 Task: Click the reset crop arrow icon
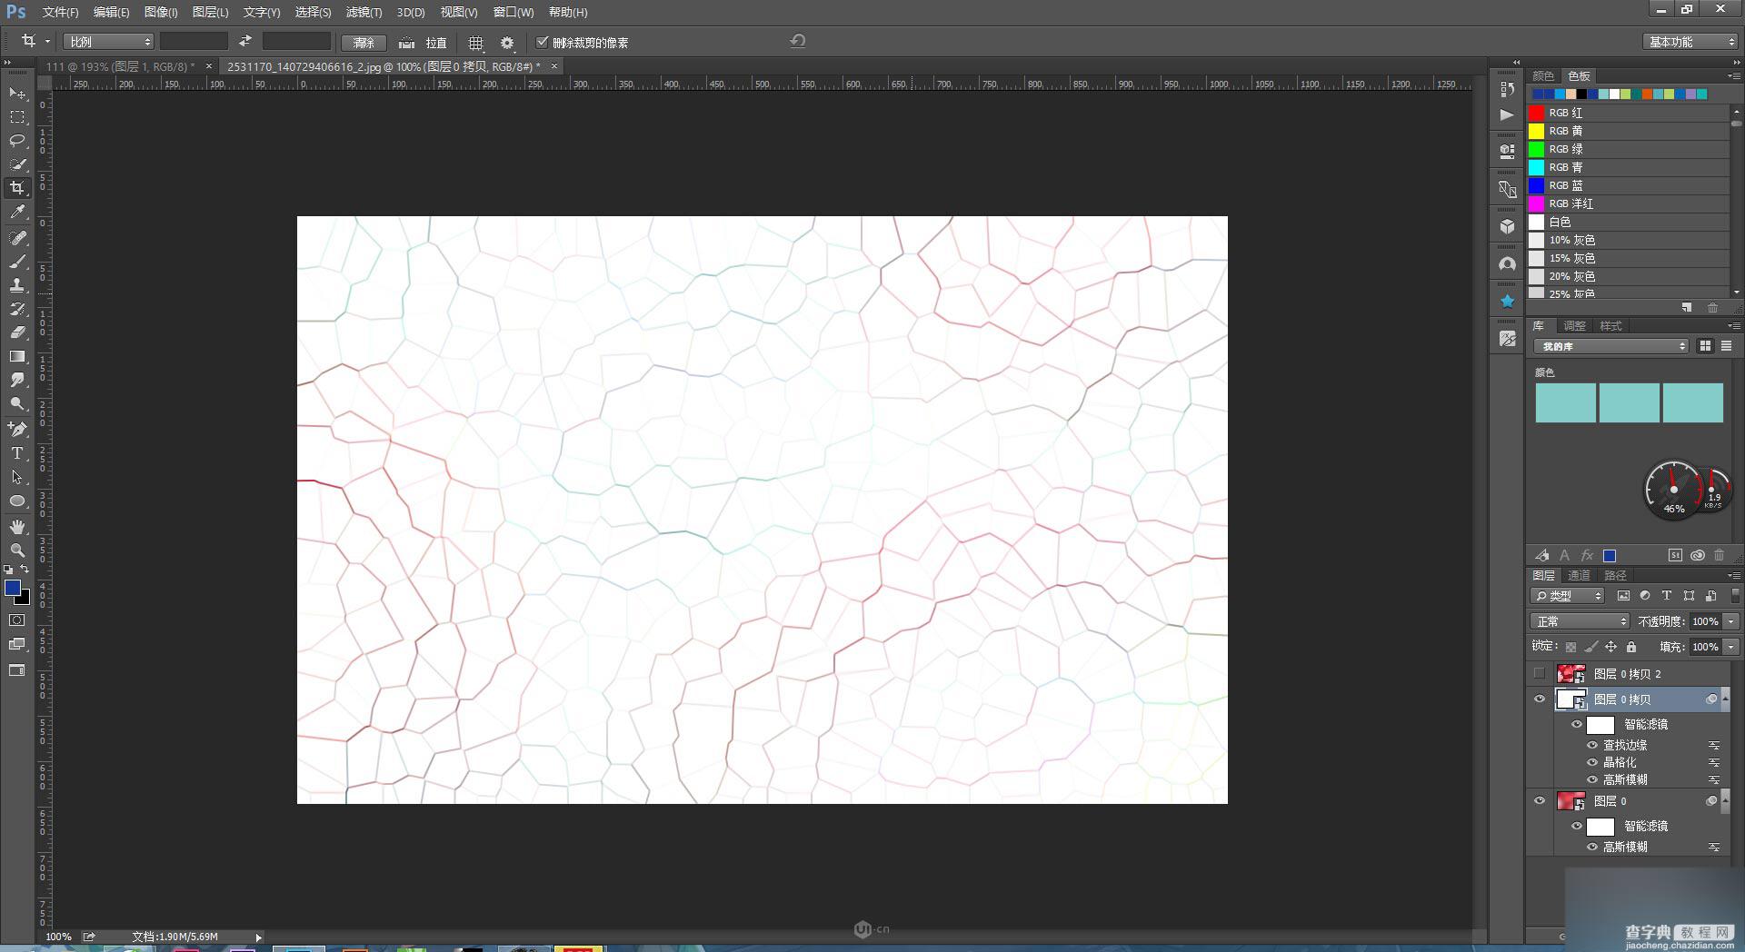click(798, 41)
